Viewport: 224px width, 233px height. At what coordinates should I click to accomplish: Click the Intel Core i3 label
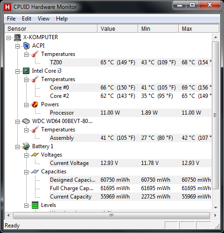pos(47,71)
